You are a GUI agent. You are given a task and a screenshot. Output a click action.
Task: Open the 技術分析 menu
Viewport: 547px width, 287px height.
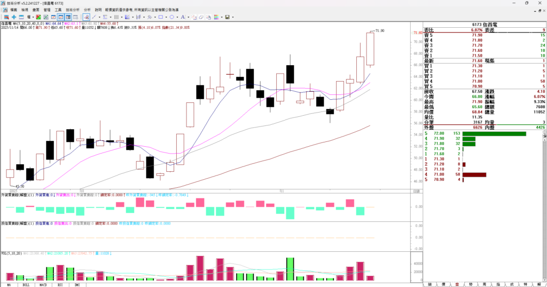73,10
